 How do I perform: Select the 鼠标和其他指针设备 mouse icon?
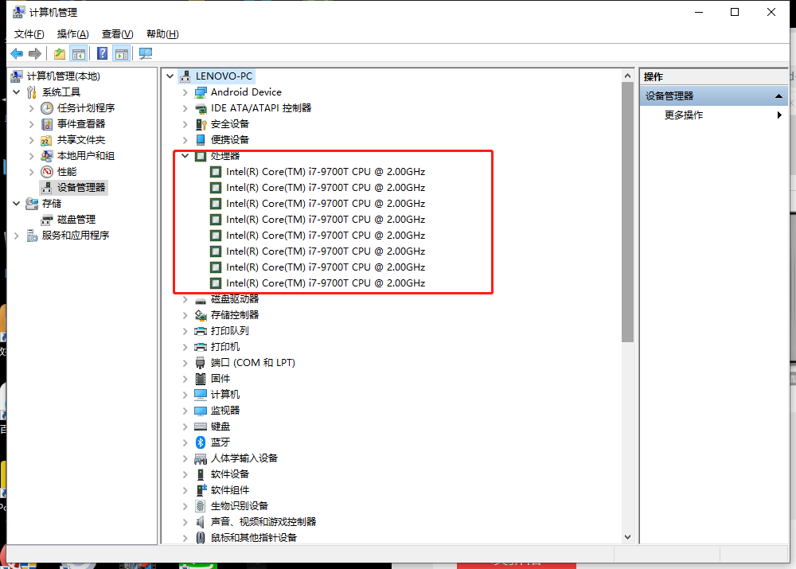point(201,537)
